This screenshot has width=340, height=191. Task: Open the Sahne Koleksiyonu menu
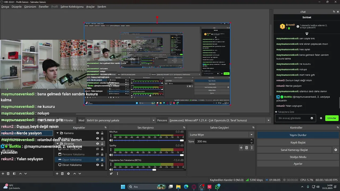pyautogui.click(x=72, y=7)
